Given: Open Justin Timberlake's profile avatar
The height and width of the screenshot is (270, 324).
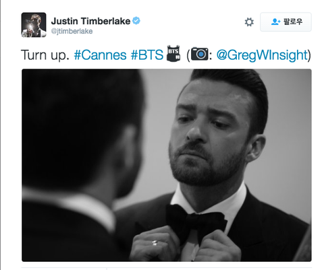Looking at the screenshot, I should [34, 25].
